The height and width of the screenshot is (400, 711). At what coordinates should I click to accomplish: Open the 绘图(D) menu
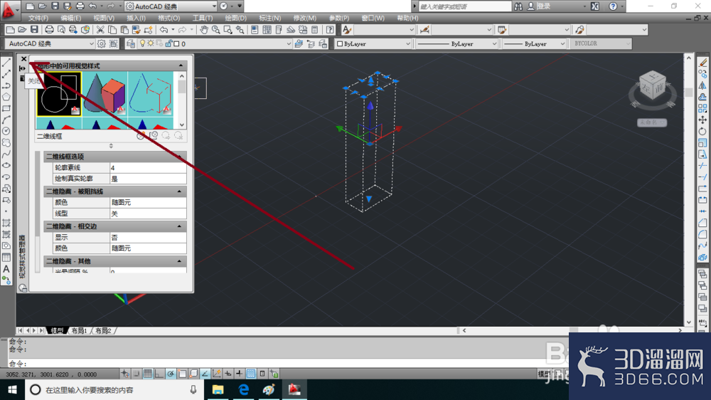[x=236, y=19]
